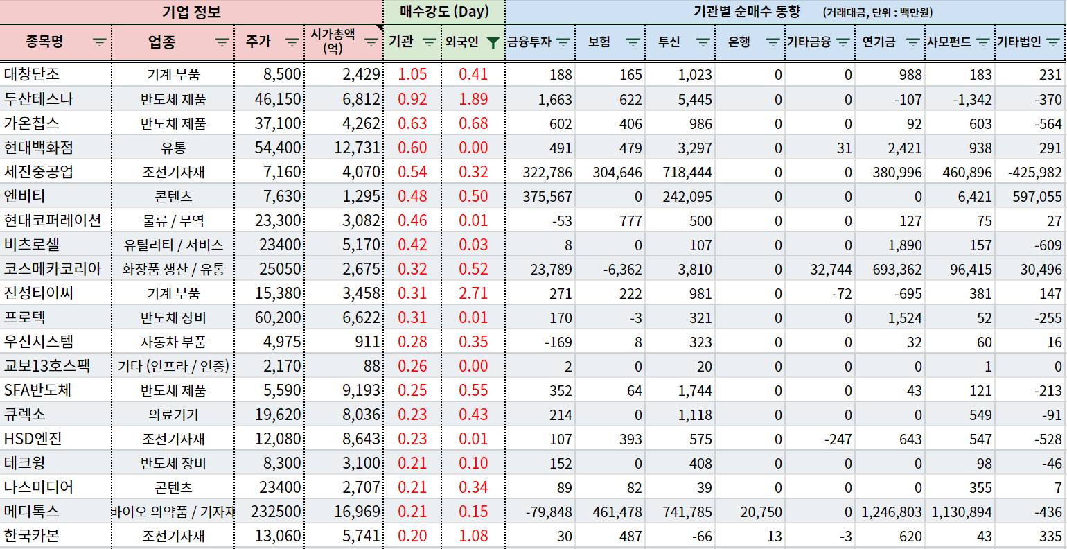This screenshot has width=1067, height=549.
Task: Select the 메디톡스 stock name cell
Action: [55, 511]
